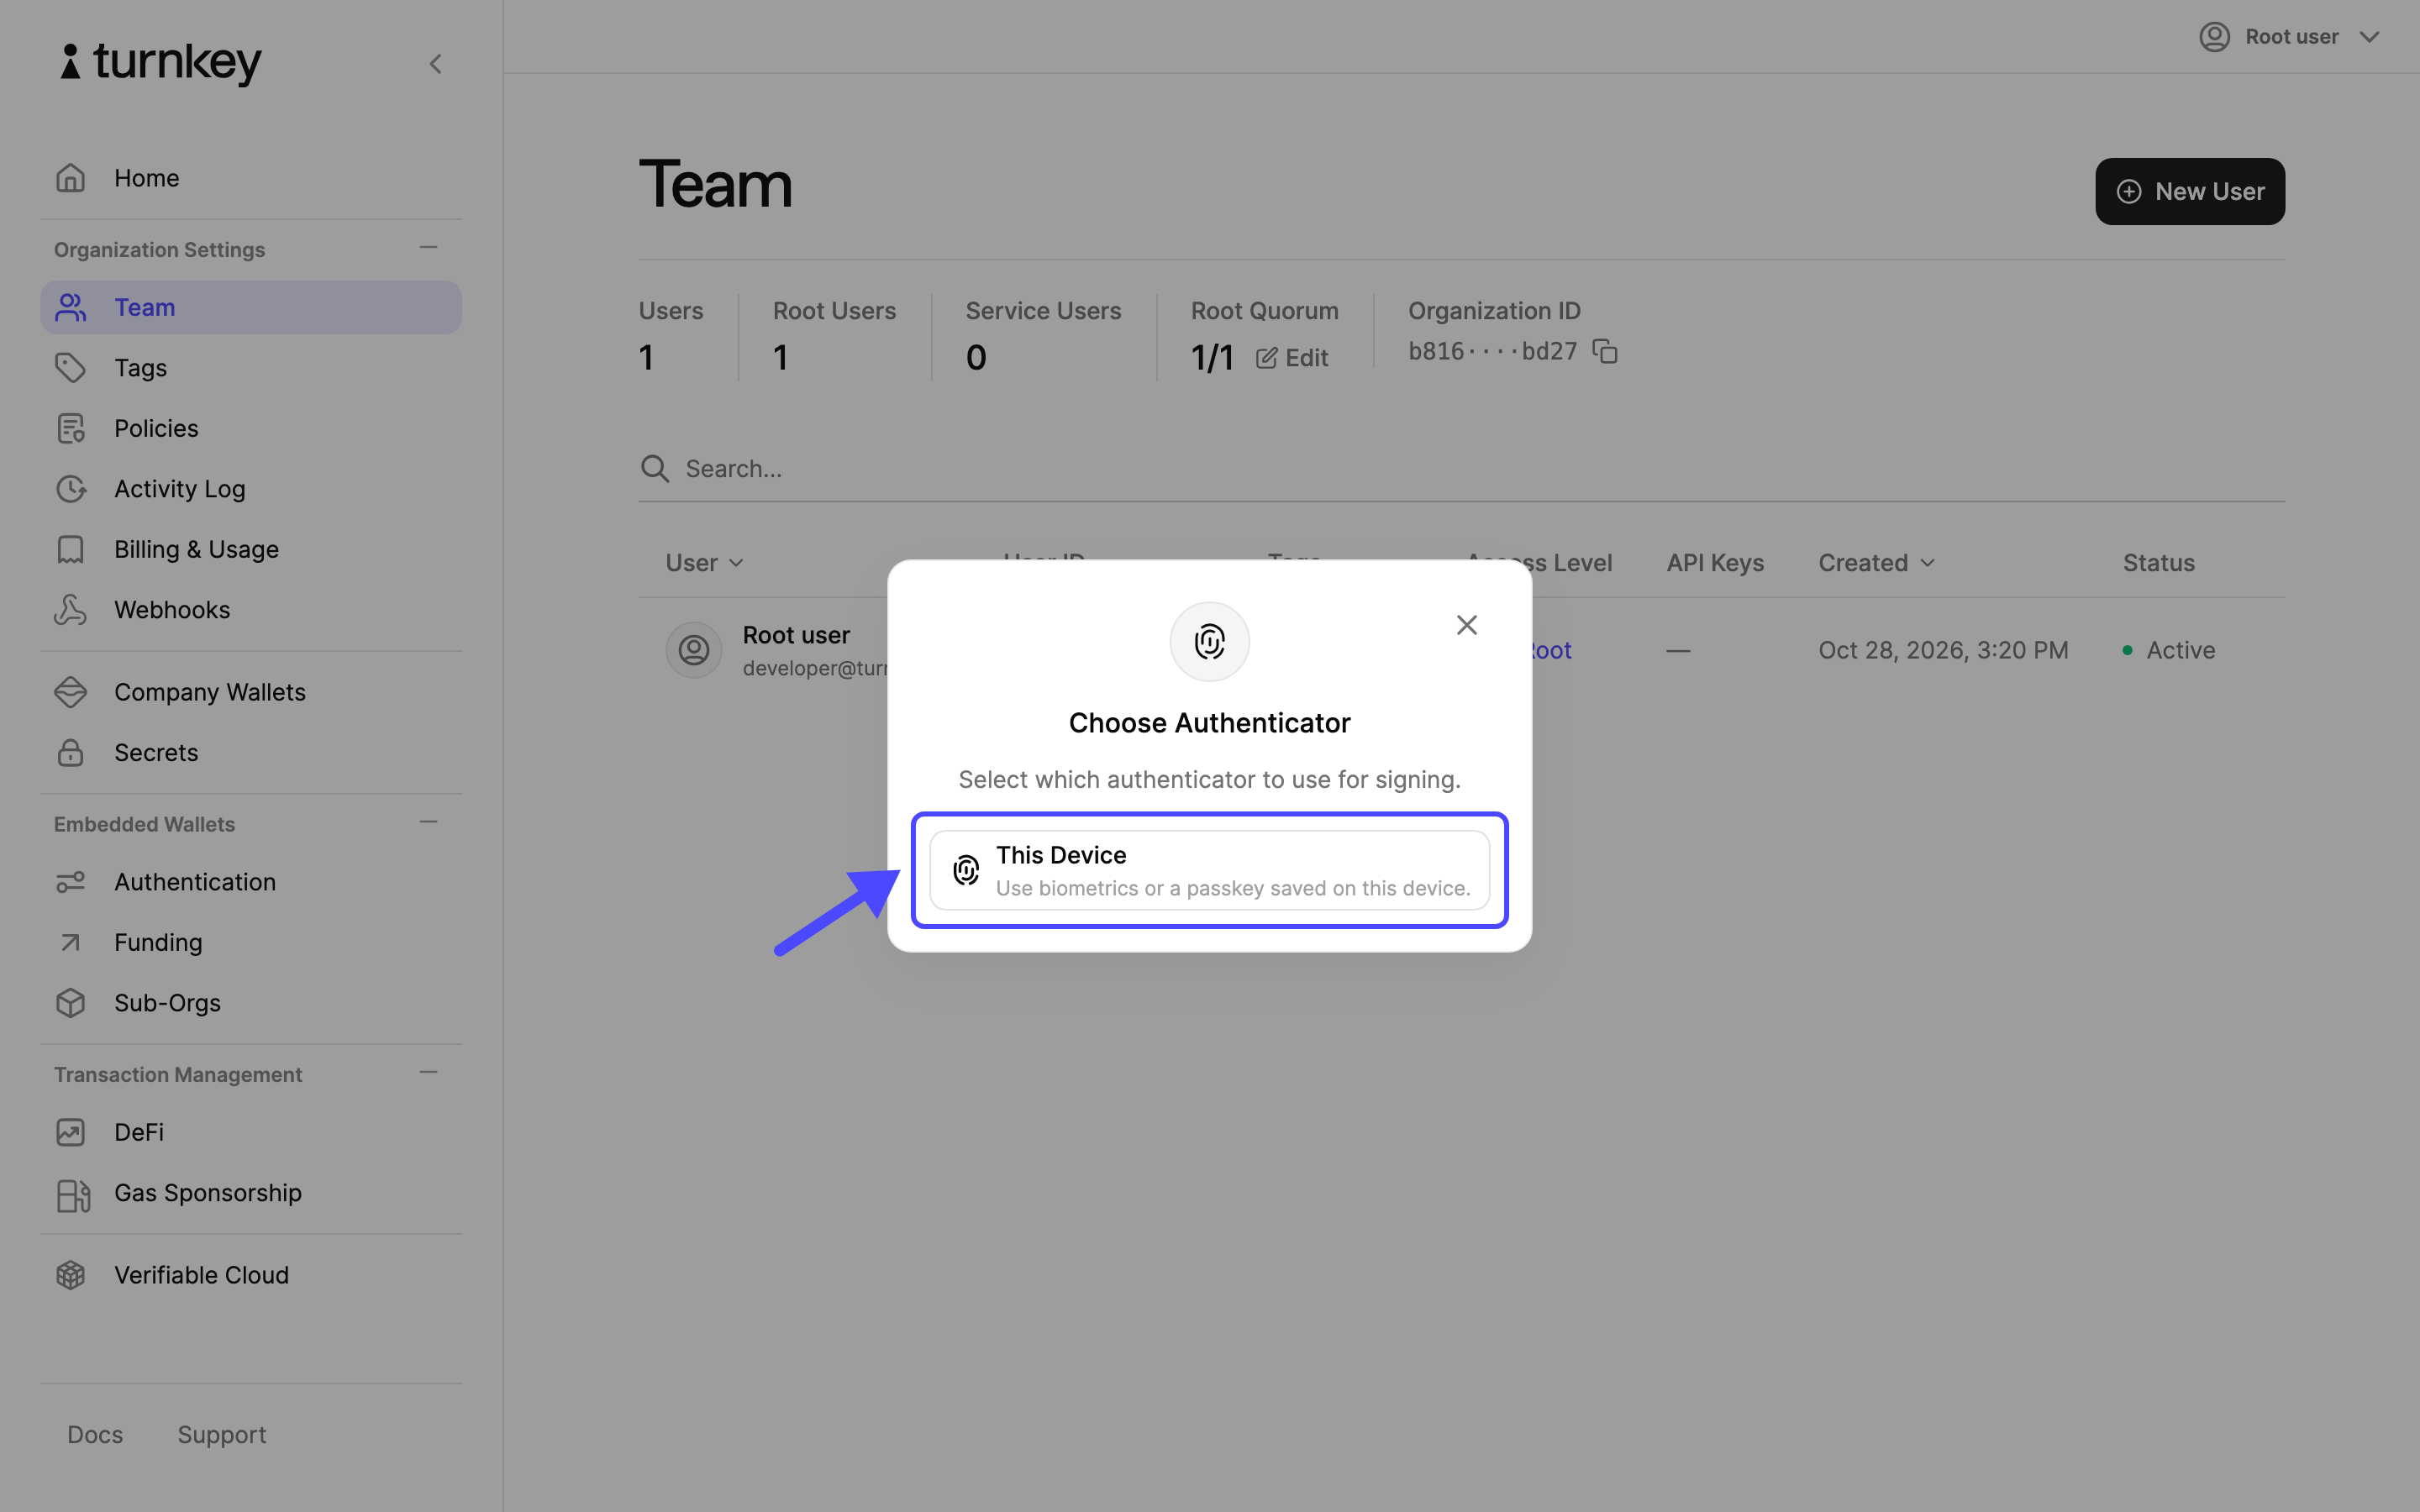Click the Authentication sliders icon
The height and width of the screenshot is (1512, 2420).
coord(70,882)
